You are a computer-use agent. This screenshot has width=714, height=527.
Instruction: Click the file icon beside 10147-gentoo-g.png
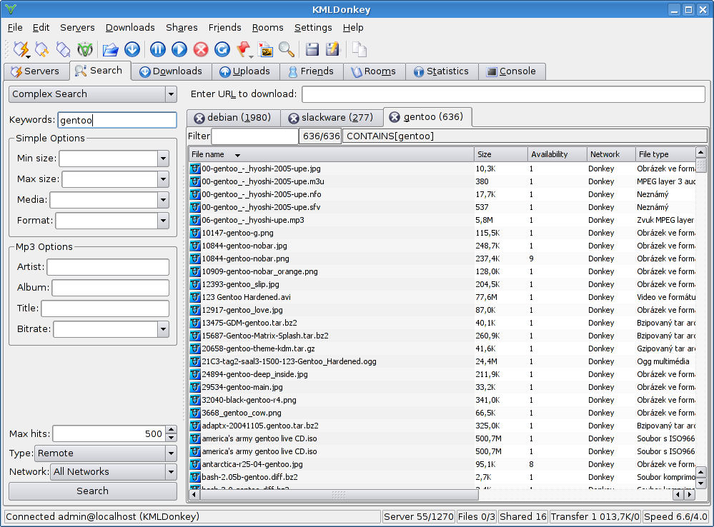tap(195, 233)
